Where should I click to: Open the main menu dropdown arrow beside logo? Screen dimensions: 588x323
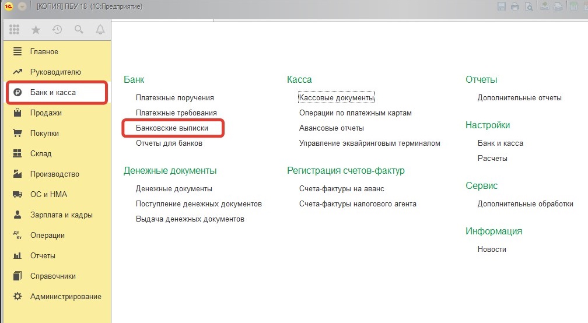pyautogui.click(x=22, y=6)
